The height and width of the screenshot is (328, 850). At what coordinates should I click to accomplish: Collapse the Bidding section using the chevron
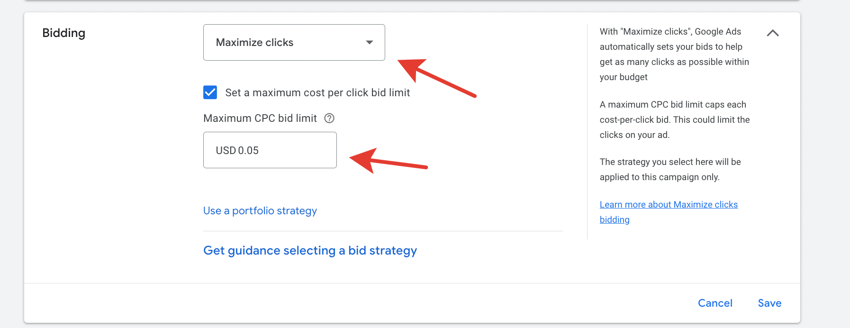pyautogui.click(x=773, y=33)
